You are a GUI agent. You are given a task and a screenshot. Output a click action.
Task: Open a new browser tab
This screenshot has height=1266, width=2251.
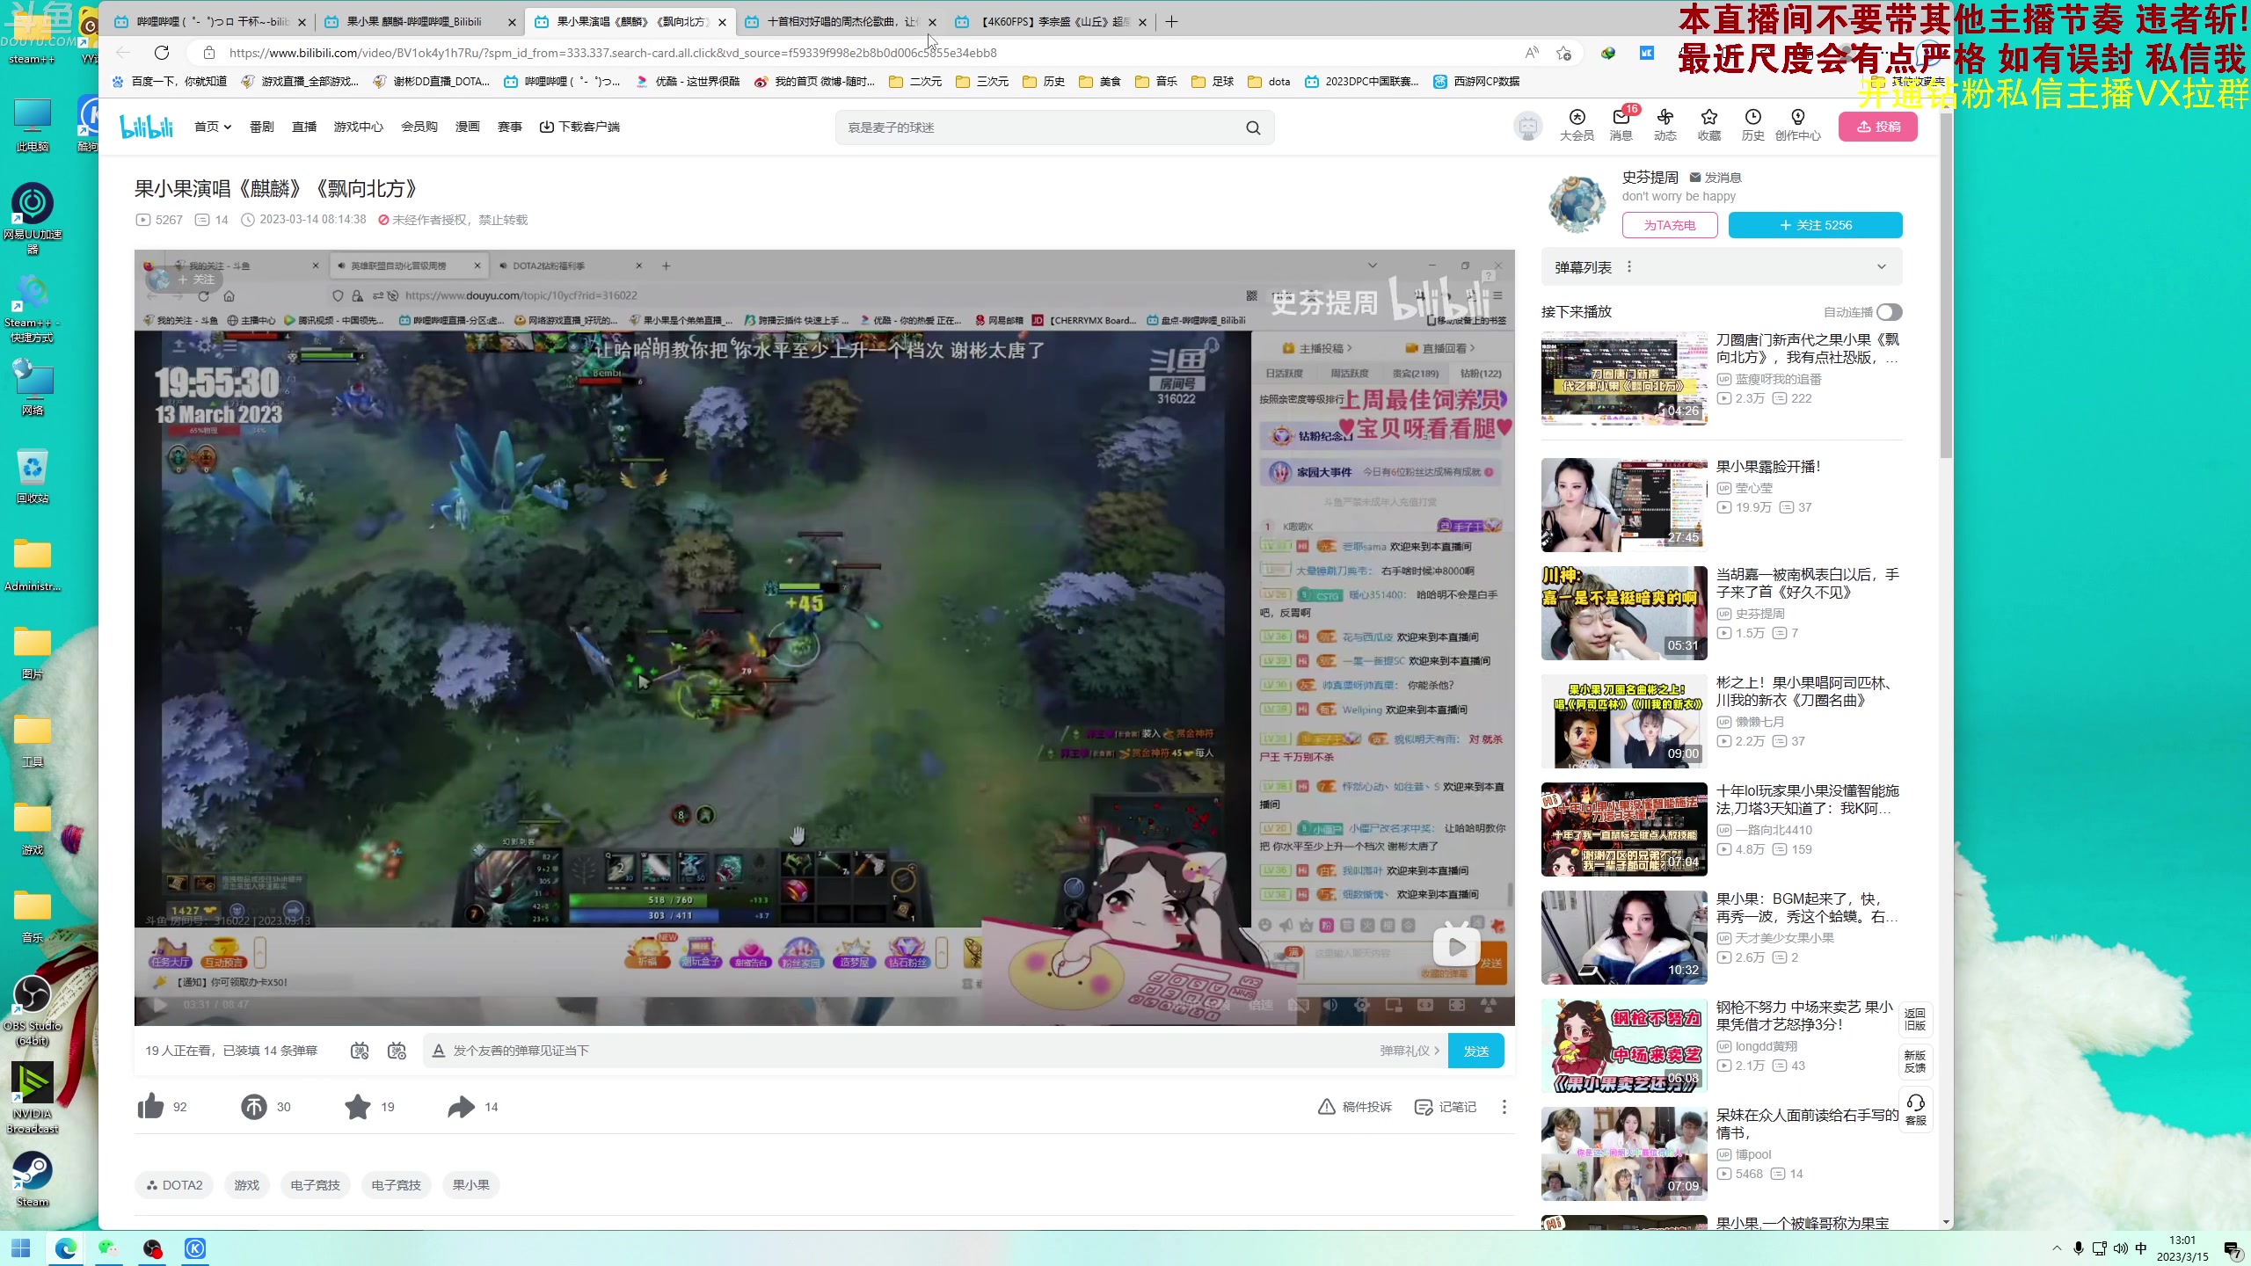(x=1171, y=22)
